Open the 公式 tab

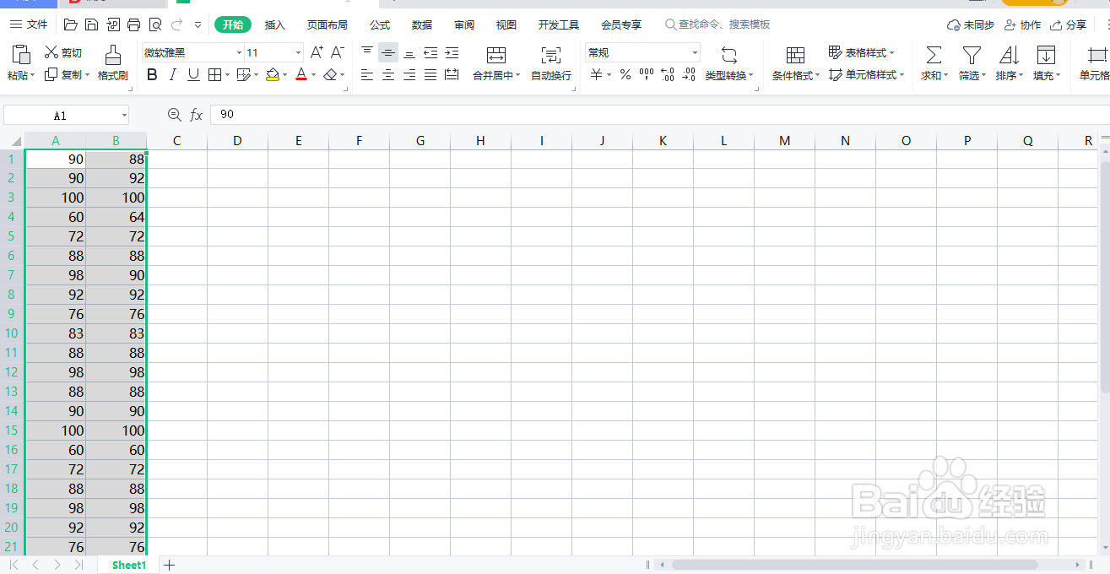(x=380, y=24)
